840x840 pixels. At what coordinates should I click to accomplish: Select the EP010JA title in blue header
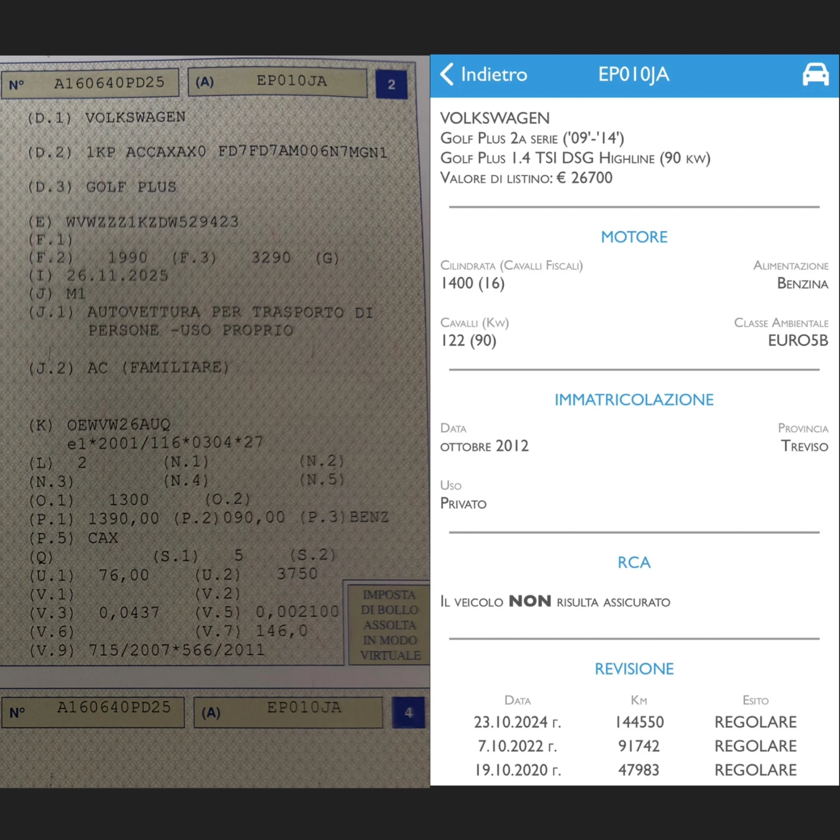[x=634, y=75]
